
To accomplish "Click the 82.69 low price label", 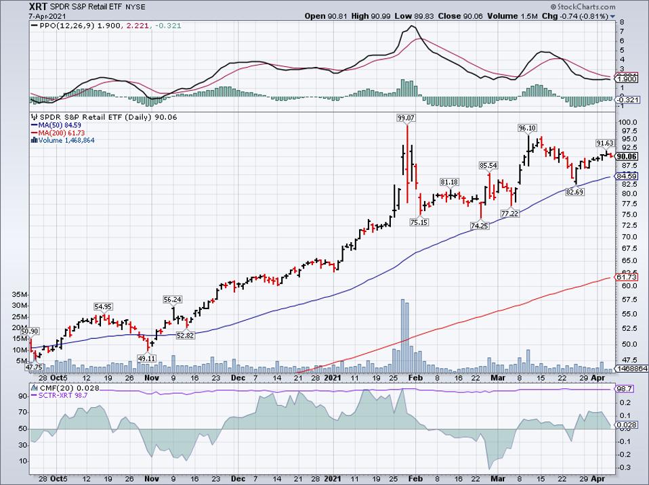I will [x=575, y=191].
